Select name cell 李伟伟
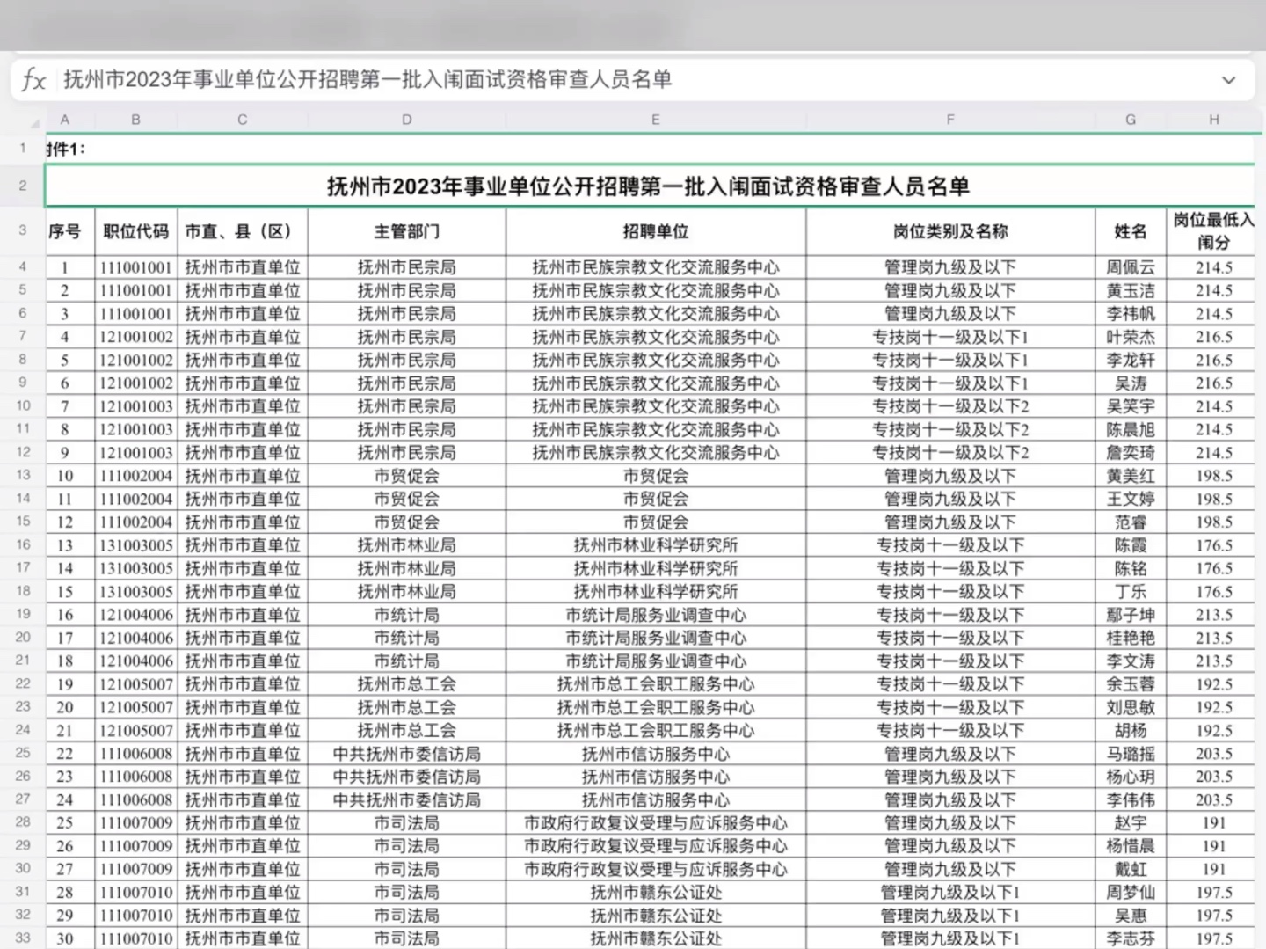The height and width of the screenshot is (949, 1266). point(1131,799)
